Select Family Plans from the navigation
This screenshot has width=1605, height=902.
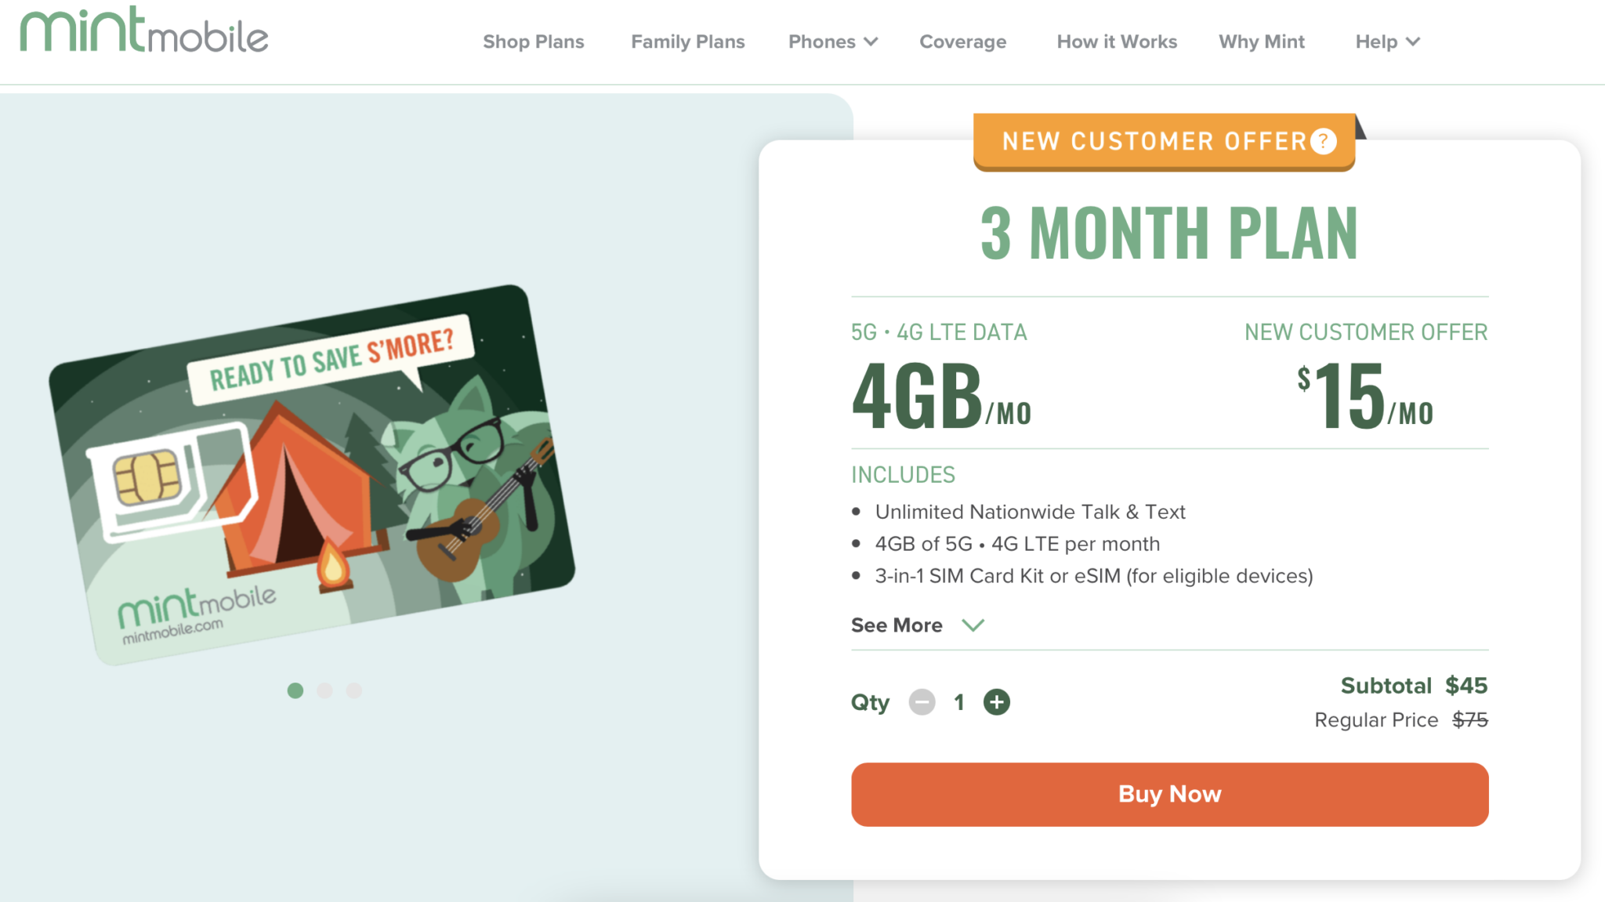click(687, 42)
